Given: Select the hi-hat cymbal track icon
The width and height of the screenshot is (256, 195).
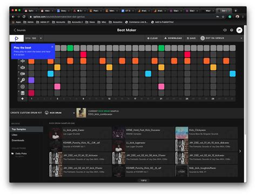Looking at the screenshot, I should pyautogui.click(x=23, y=61).
